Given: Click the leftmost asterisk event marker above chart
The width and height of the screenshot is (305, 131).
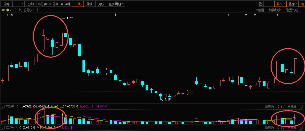Looking at the screenshot, I should click(12, 15).
